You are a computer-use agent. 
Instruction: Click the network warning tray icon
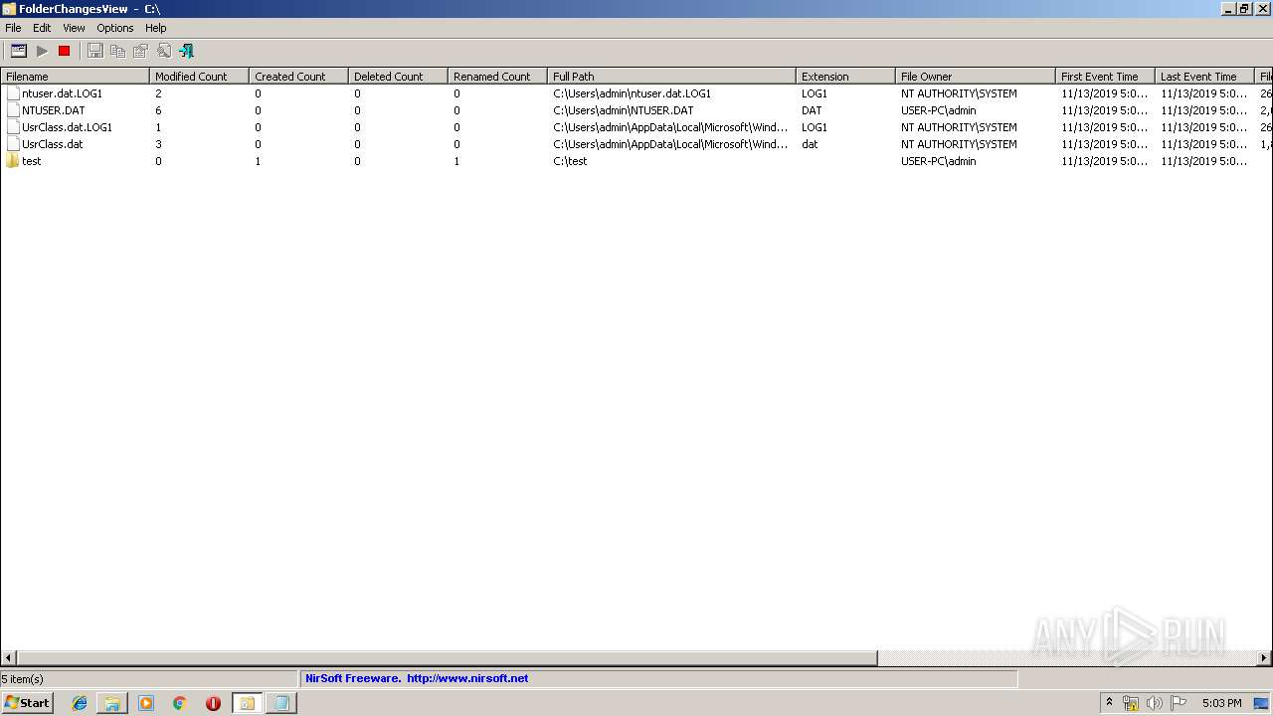coord(1131,703)
